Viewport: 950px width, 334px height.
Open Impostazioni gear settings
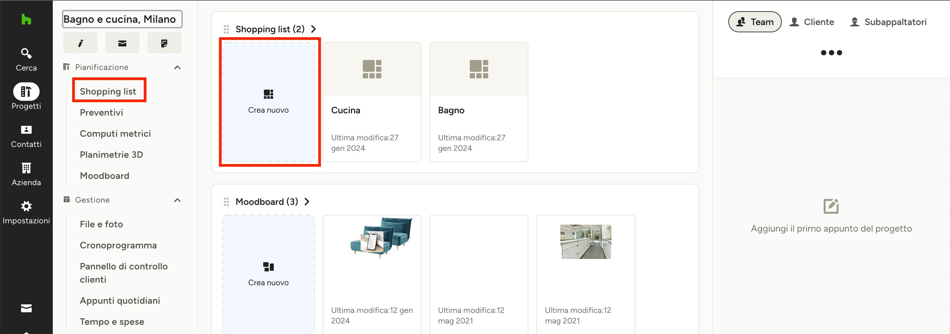click(26, 212)
